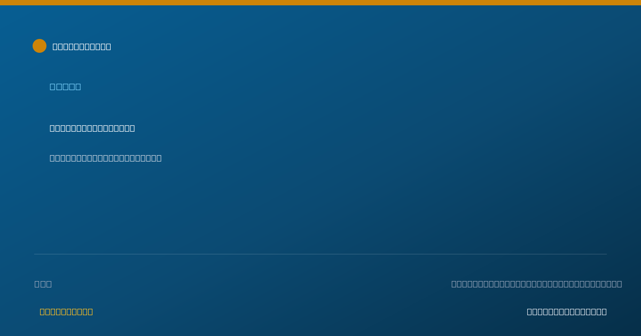Open the yellow footer link text
Image resolution: width=641 pixels, height=336 pixels.
pyautogui.click(x=66, y=311)
